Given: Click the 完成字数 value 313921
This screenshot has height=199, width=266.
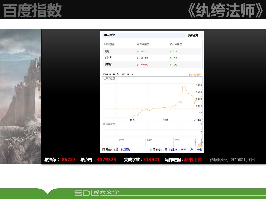Looking at the screenshot, I should 151,160.
